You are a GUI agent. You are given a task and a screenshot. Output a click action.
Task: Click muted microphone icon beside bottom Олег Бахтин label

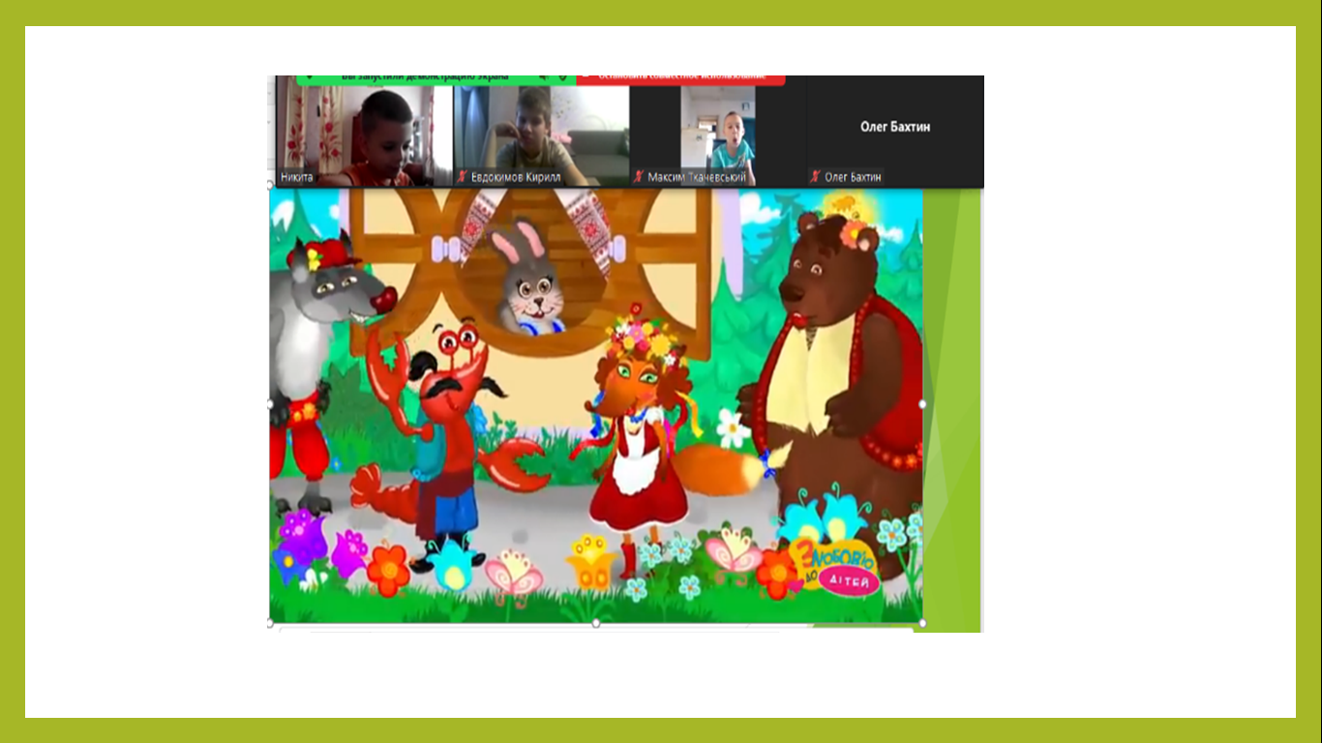click(815, 177)
